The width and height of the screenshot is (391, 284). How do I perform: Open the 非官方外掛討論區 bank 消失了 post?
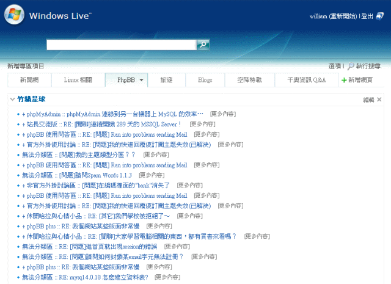(96, 186)
